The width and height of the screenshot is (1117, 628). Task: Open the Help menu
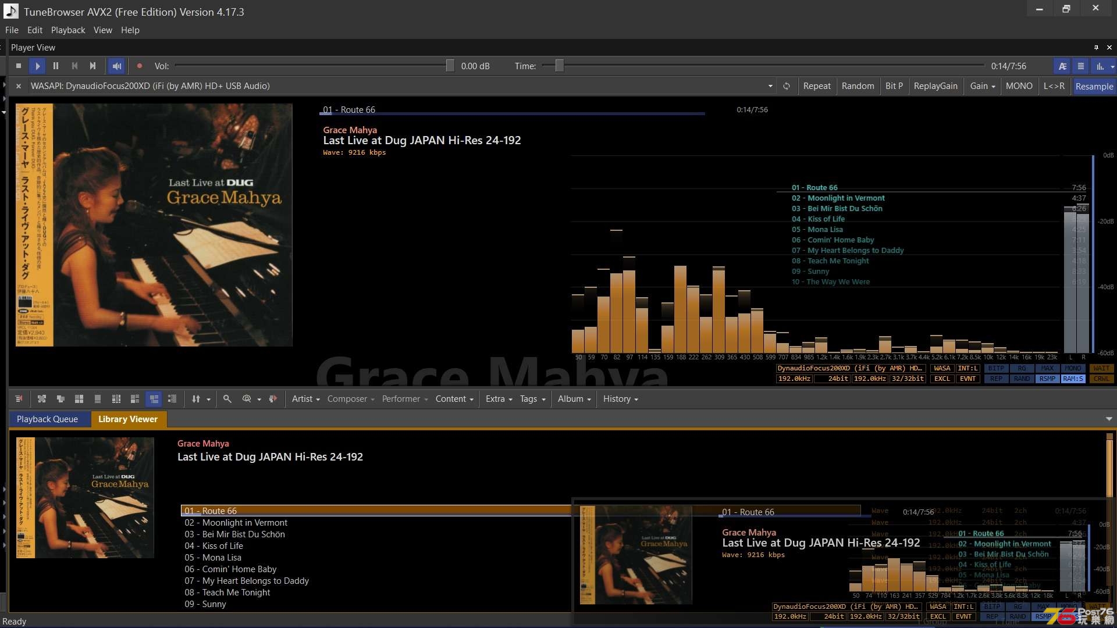(x=130, y=30)
